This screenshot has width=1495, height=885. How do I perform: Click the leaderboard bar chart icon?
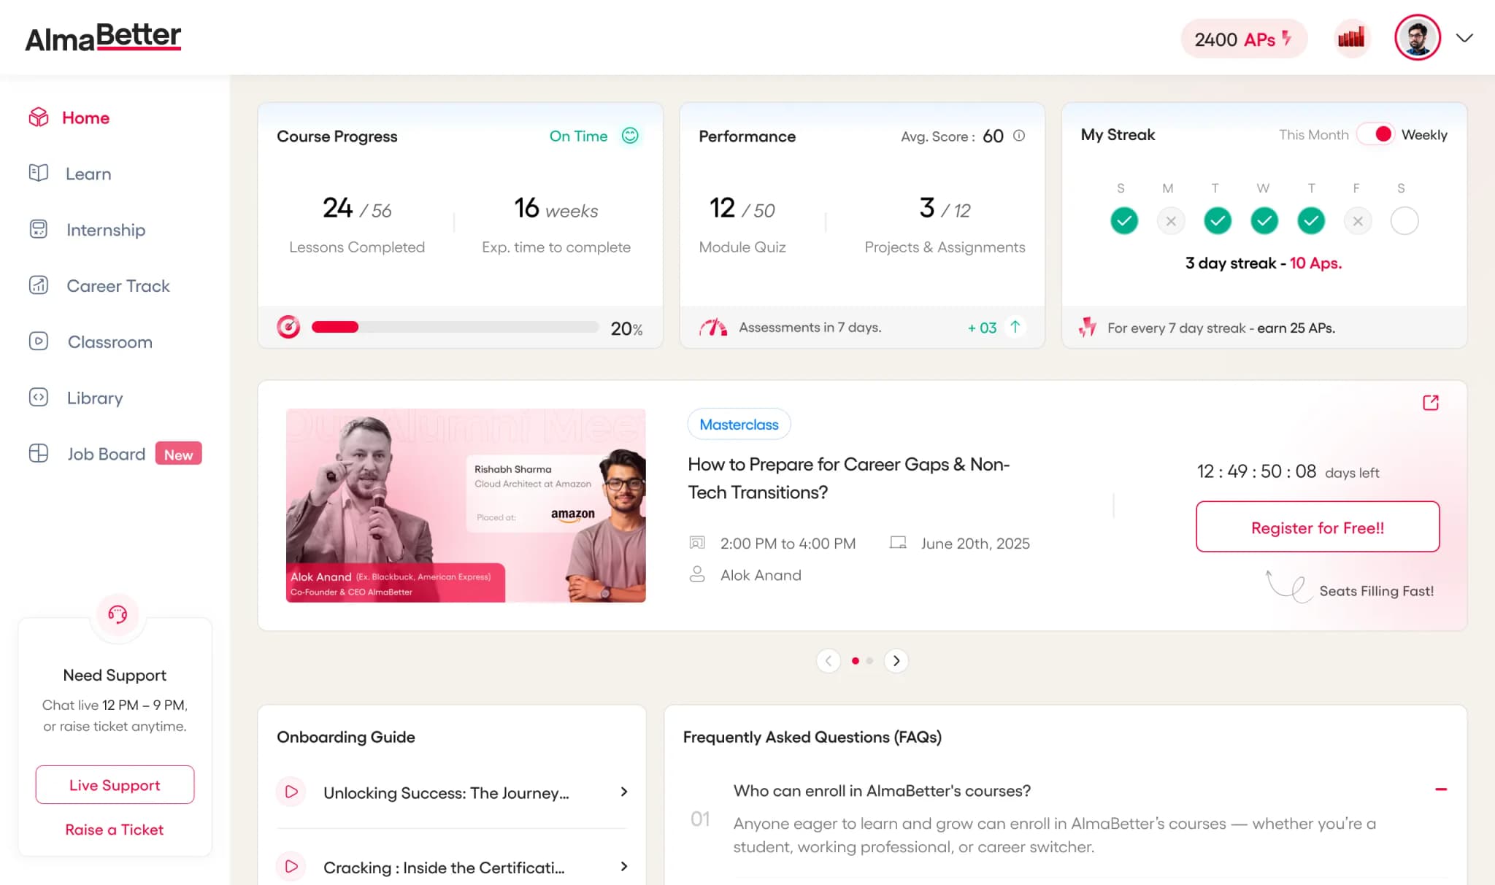tap(1351, 38)
